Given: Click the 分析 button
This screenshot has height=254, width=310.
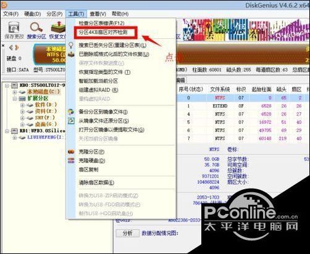Looking at the screenshot, I should 127,233.
